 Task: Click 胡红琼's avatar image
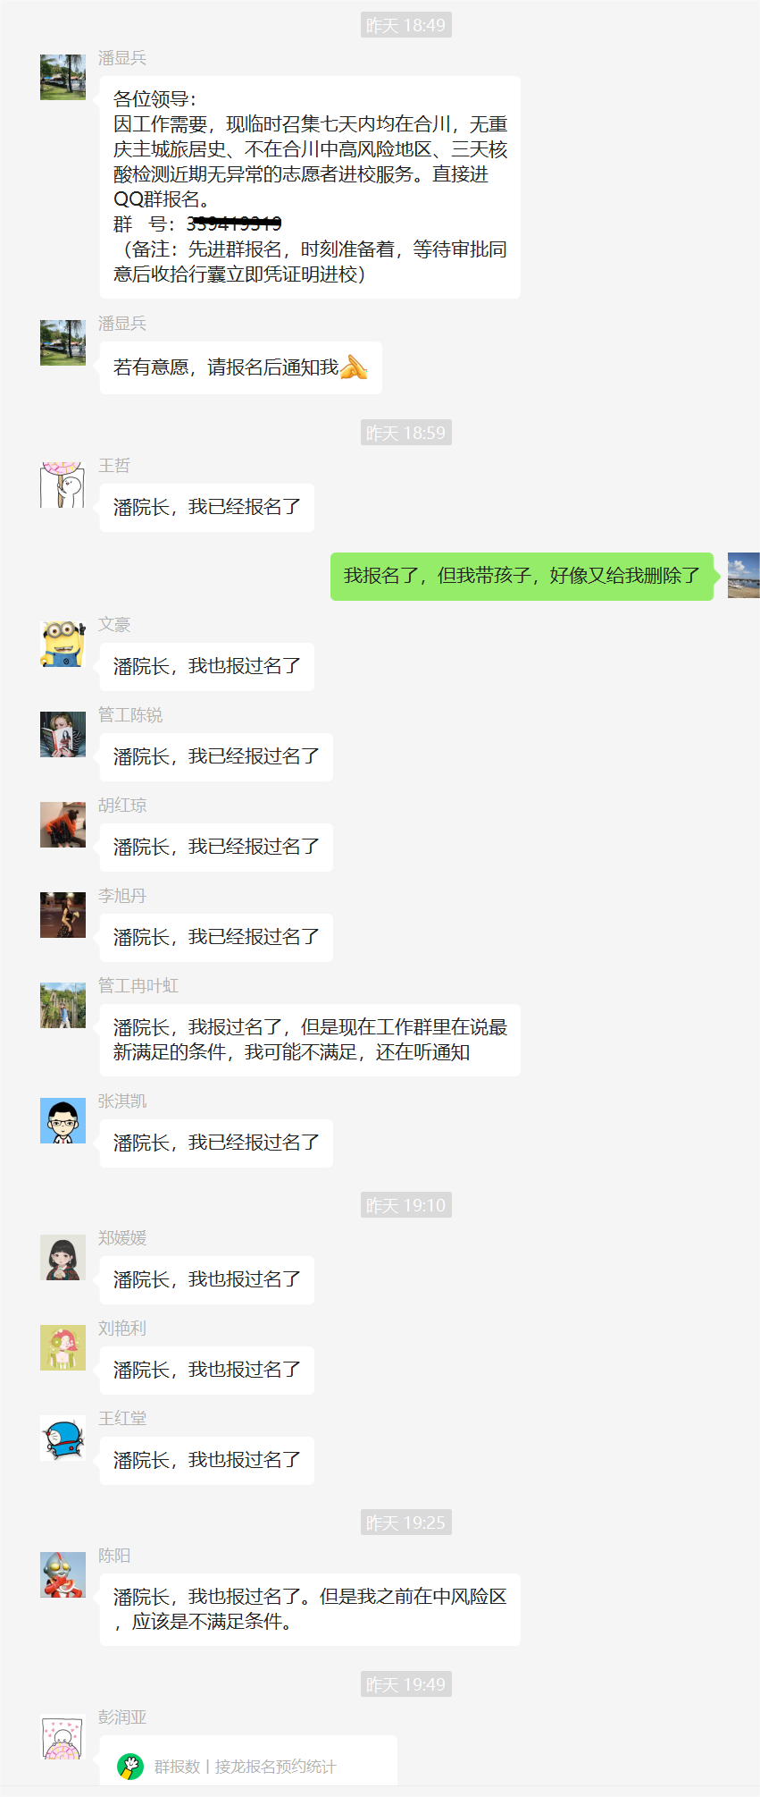63,824
